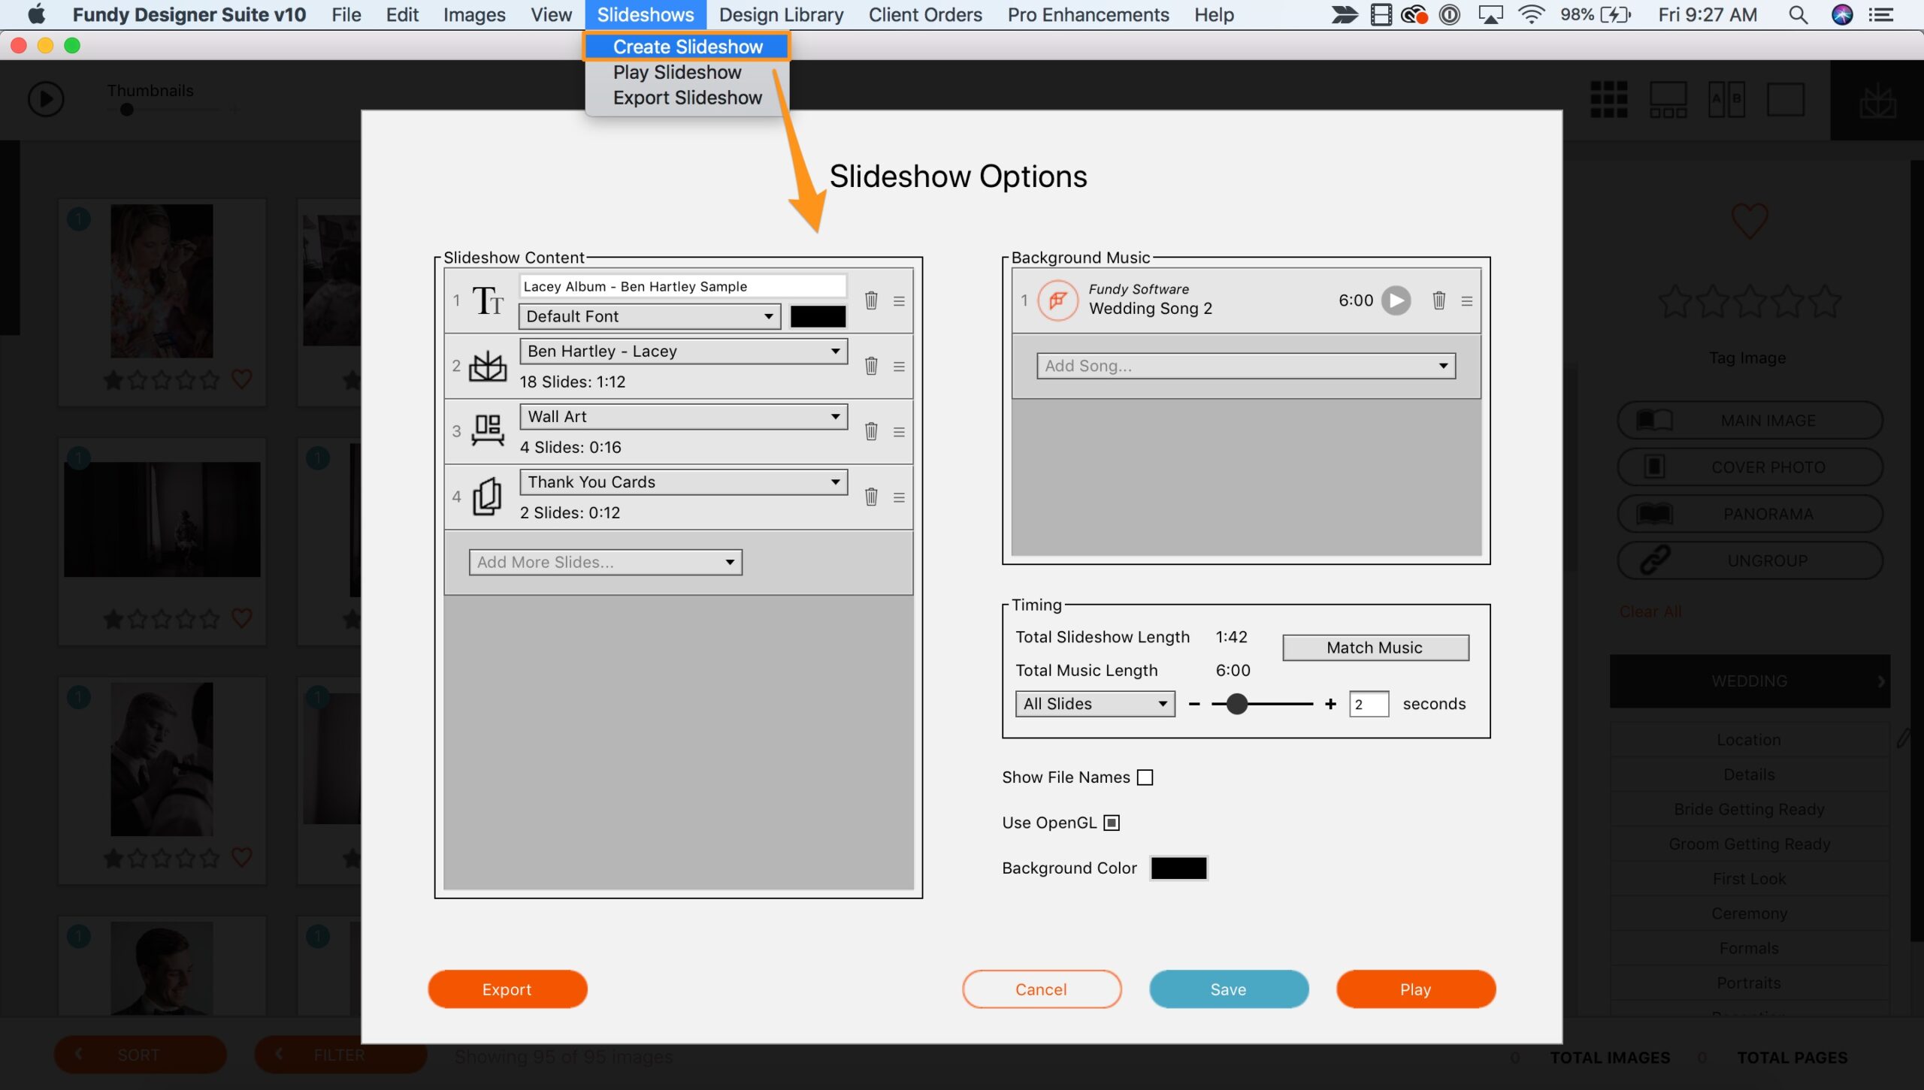Open the Add More Slides dropdown
The width and height of the screenshot is (1924, 1090).
[x=605, y=562]
